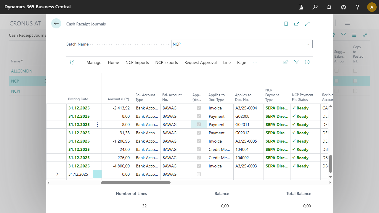The image size is (379, 213).
Task: Sort by Posting Date column header
Action: [78, 99]
